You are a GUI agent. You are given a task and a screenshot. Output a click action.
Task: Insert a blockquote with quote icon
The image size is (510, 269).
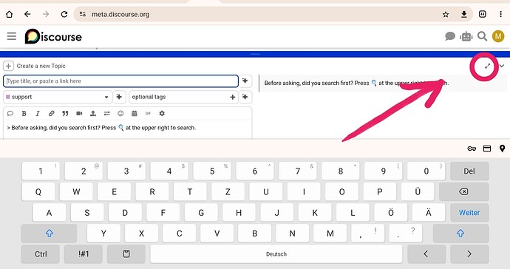tap(65, 114)
